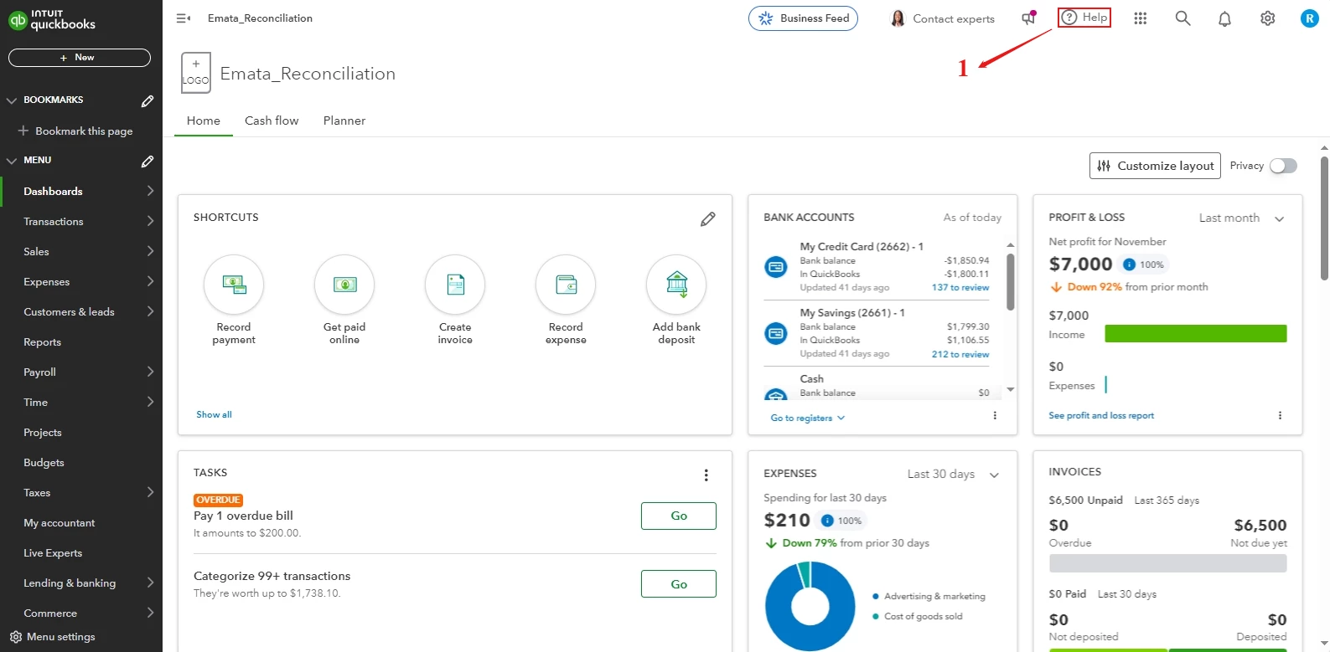The width and height of the screenshot is (1330, 652).
Task: Click the gray unpaid invoices bar
Action: pyautogui.click(x=1167, y=563)
